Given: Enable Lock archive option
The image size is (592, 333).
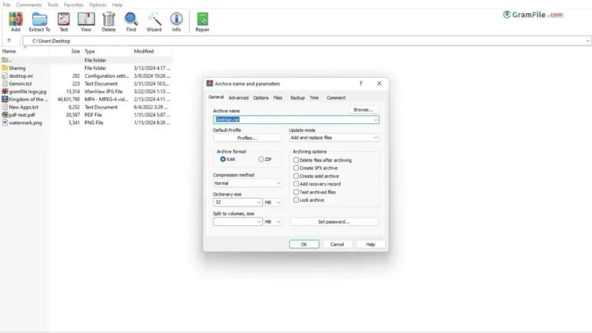Looking at the screenshot, I should (296, 200).
